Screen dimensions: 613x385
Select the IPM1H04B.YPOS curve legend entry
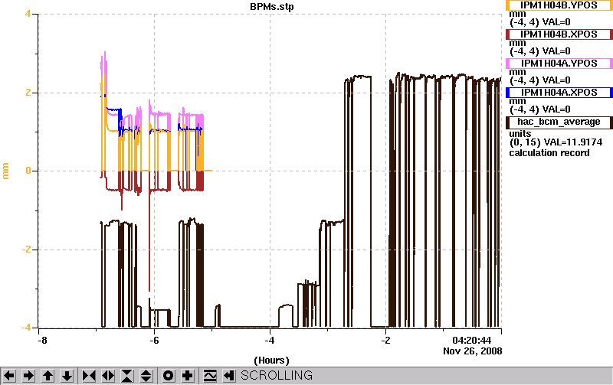pos(559,5)
